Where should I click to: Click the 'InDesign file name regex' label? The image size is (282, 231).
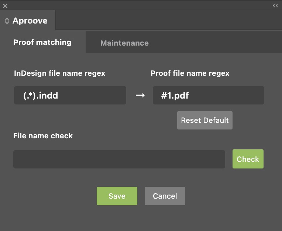tap(59, 73)
